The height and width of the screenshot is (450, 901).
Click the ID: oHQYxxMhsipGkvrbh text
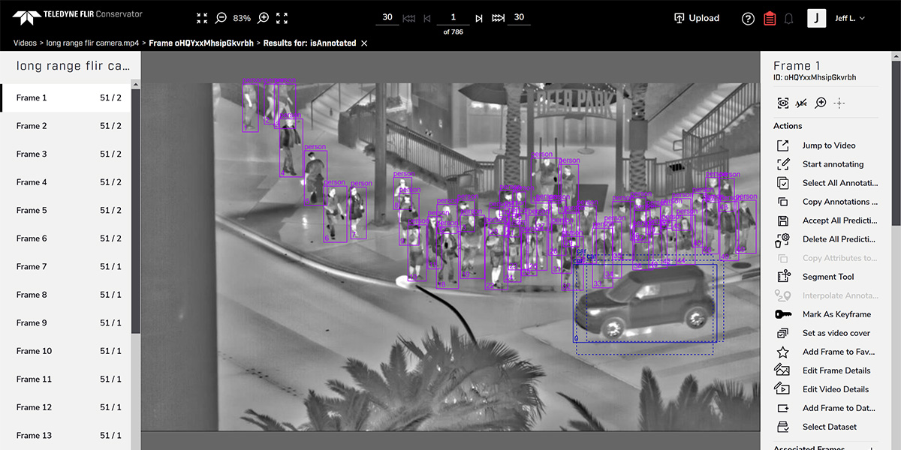(x=815, y=77)
